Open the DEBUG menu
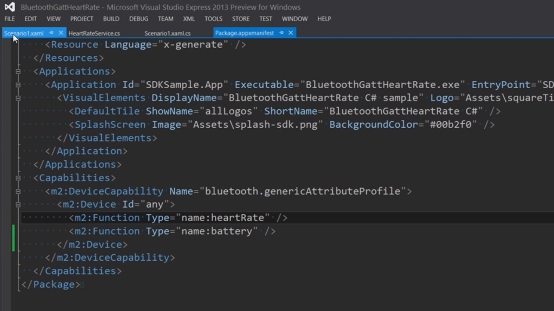 138,19
